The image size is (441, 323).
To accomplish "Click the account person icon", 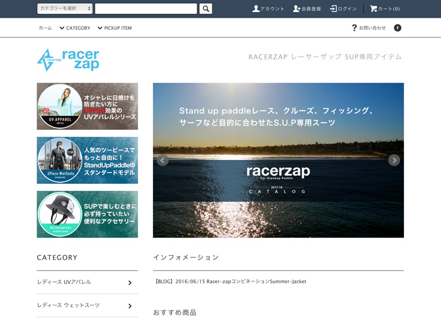I will [256, 9].
